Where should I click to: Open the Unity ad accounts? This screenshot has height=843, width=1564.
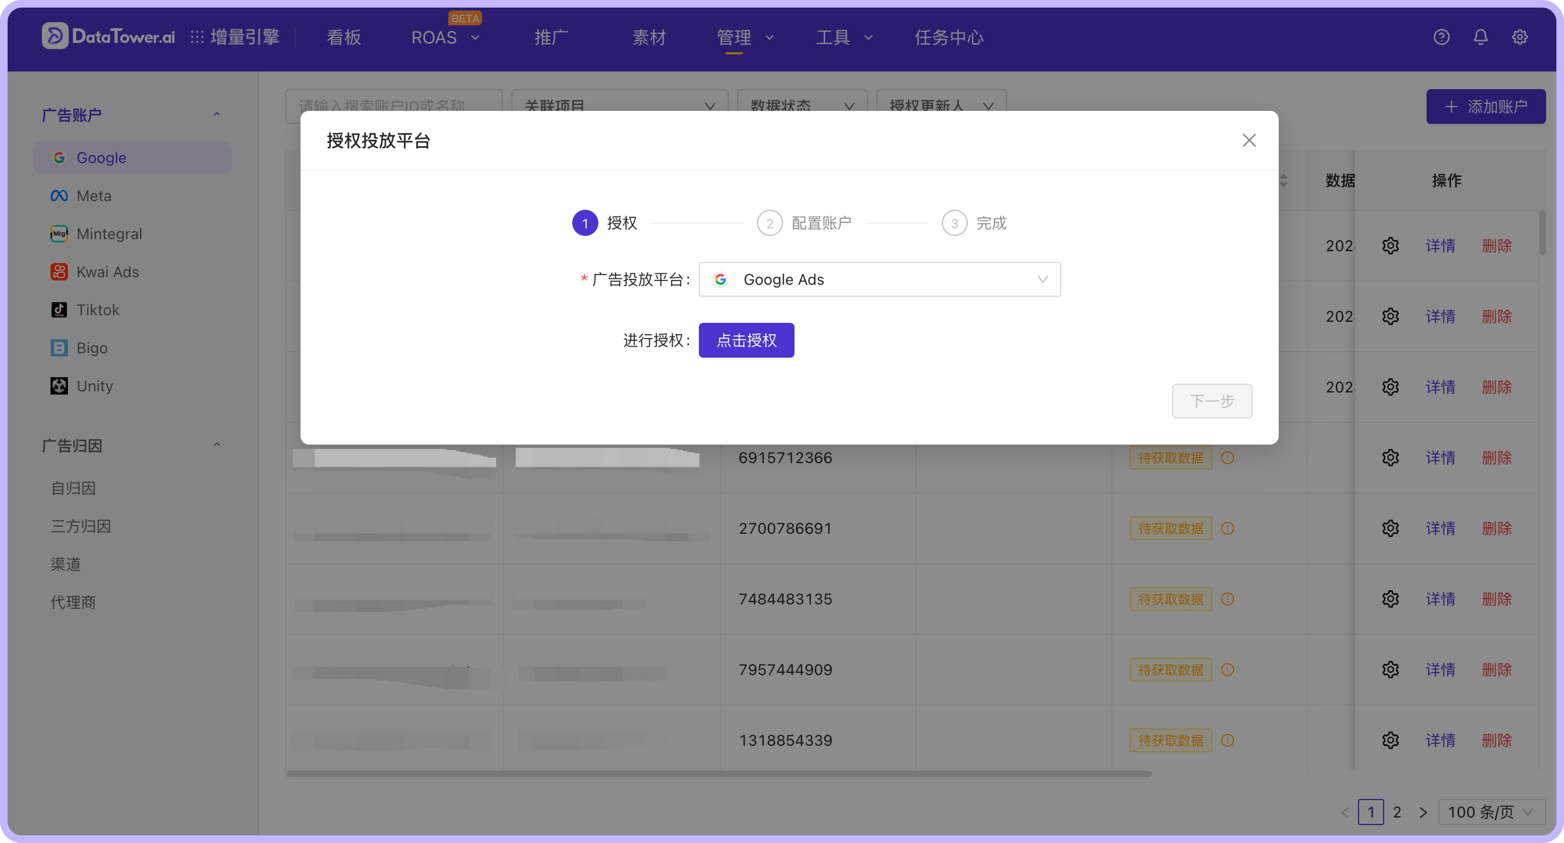pos(95,386)
